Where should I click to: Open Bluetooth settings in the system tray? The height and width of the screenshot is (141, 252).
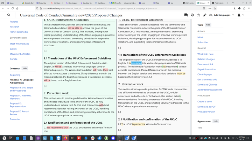pyautogui.click(x=221, y=138)
